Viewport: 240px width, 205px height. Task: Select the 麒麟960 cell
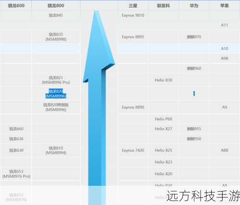(x=194, y=68)
